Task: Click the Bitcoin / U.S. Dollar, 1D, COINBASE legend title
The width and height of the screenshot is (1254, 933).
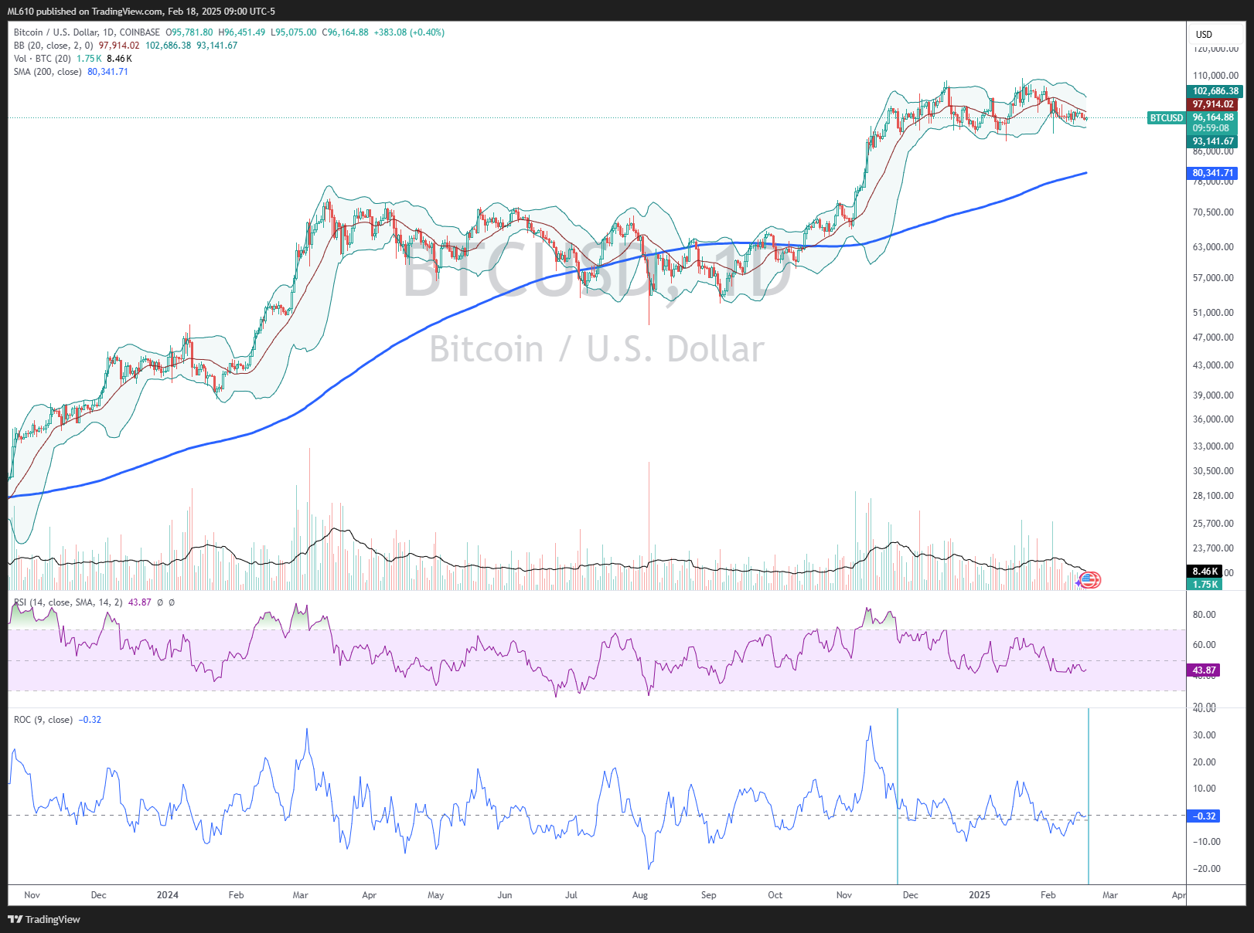Action: point(87,32)
